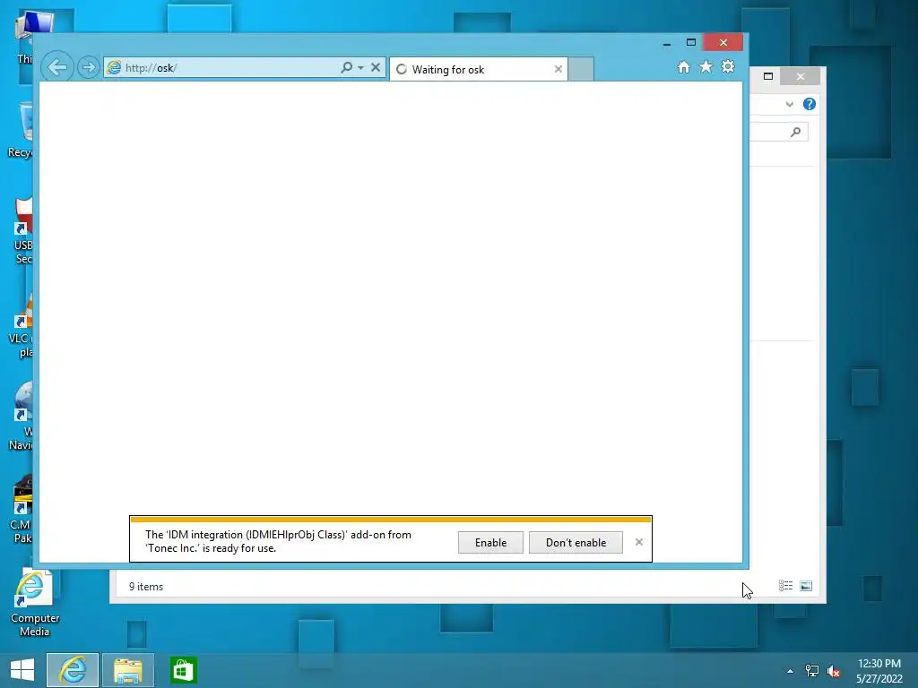Open a new tab with the blank tab button
This screenshot has width=918, height=688.
[581, 69]
